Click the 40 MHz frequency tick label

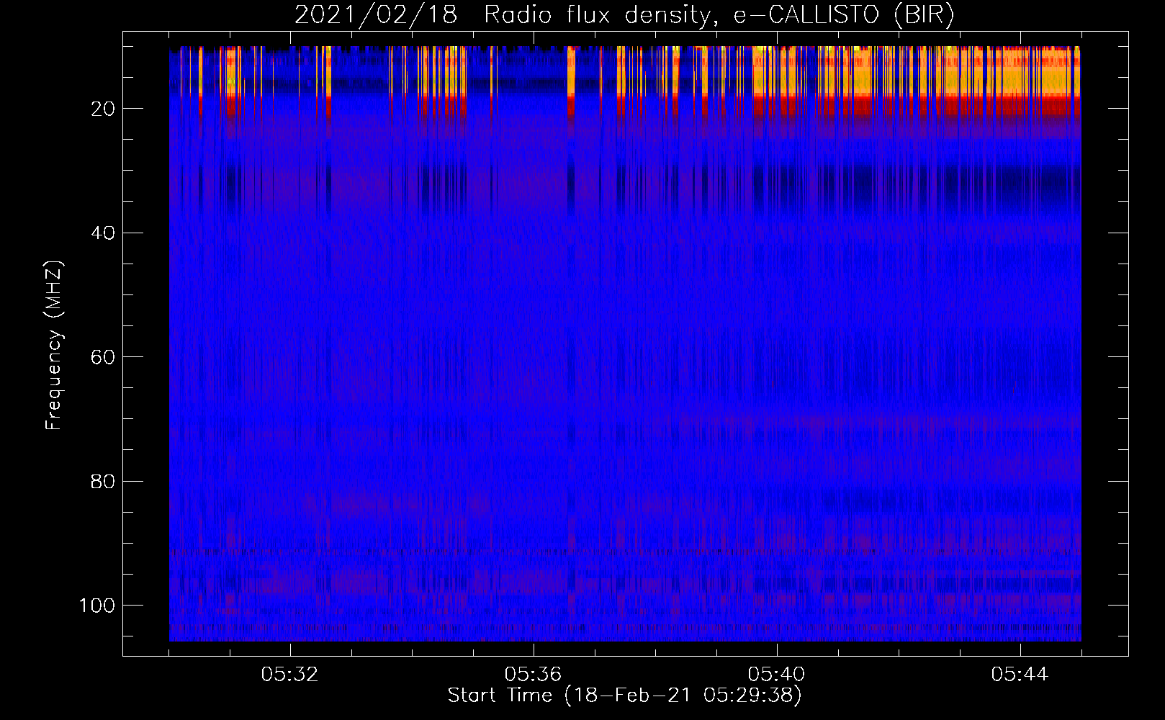tap(103, 233)
